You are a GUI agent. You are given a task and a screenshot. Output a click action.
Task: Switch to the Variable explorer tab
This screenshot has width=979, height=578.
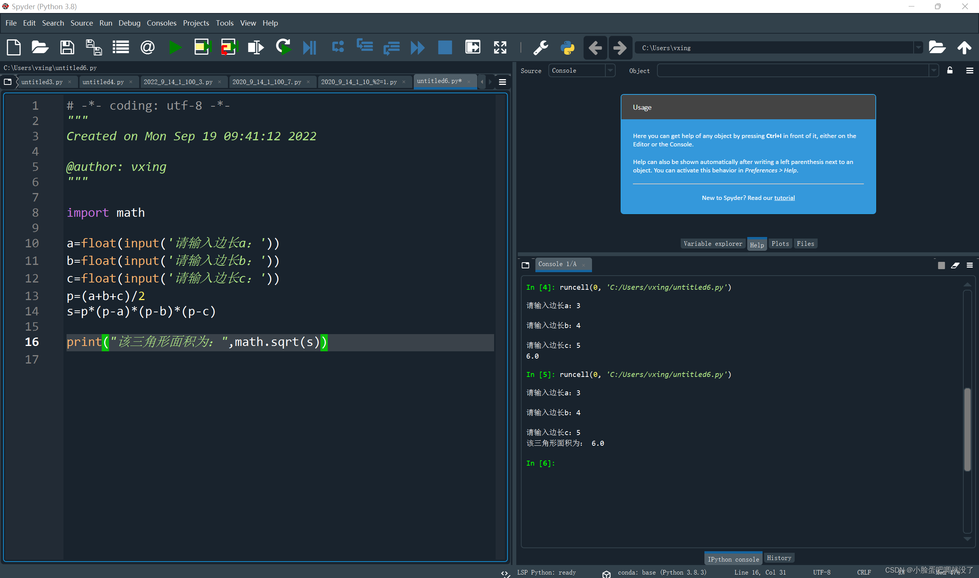712,244
